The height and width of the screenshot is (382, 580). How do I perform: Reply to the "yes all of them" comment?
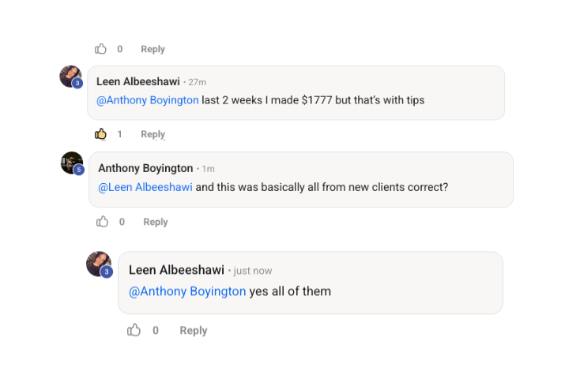[x=193, y=331]
